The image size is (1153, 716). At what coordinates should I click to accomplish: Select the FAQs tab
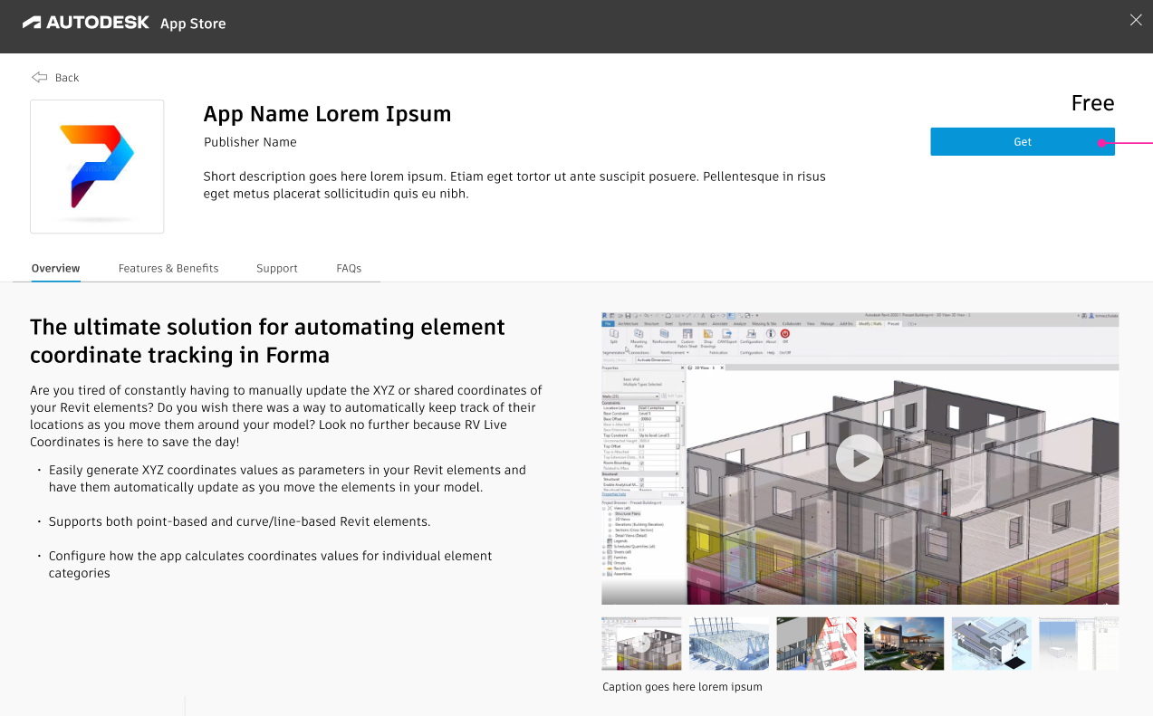point(349,269)
